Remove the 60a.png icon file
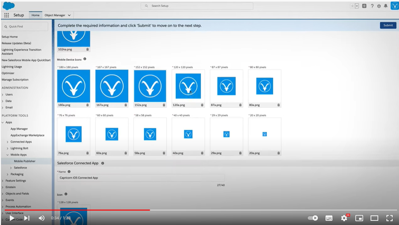Image resolution: width=399 pixels, height=225 pixels. coord(126,153)
